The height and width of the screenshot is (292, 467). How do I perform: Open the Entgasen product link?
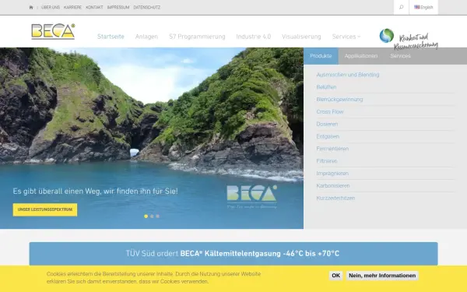328,136
